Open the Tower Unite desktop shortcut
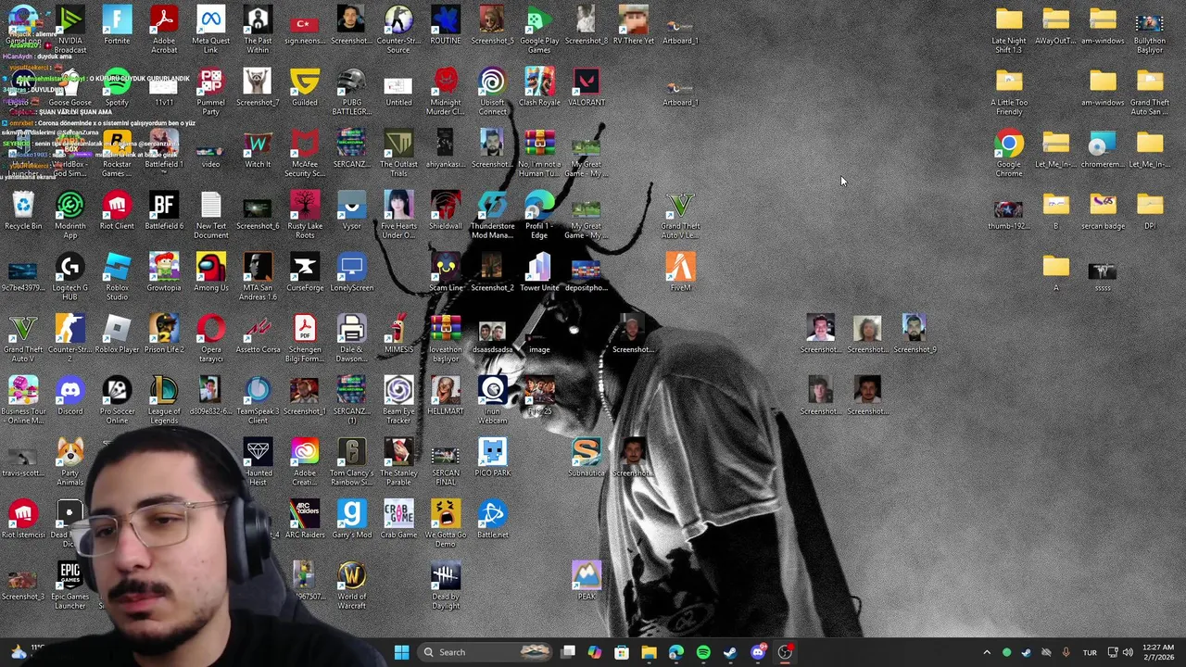 (539, 272)
